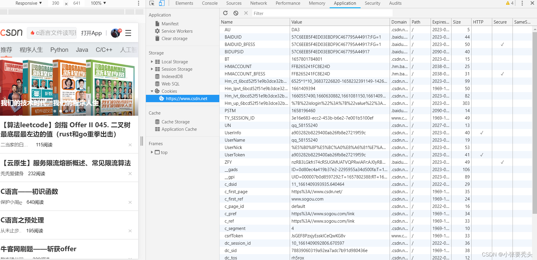Viewport: 537px width, 260px height.
Task: Switch to the Memory tab
Action: click(x=317, y=3)
